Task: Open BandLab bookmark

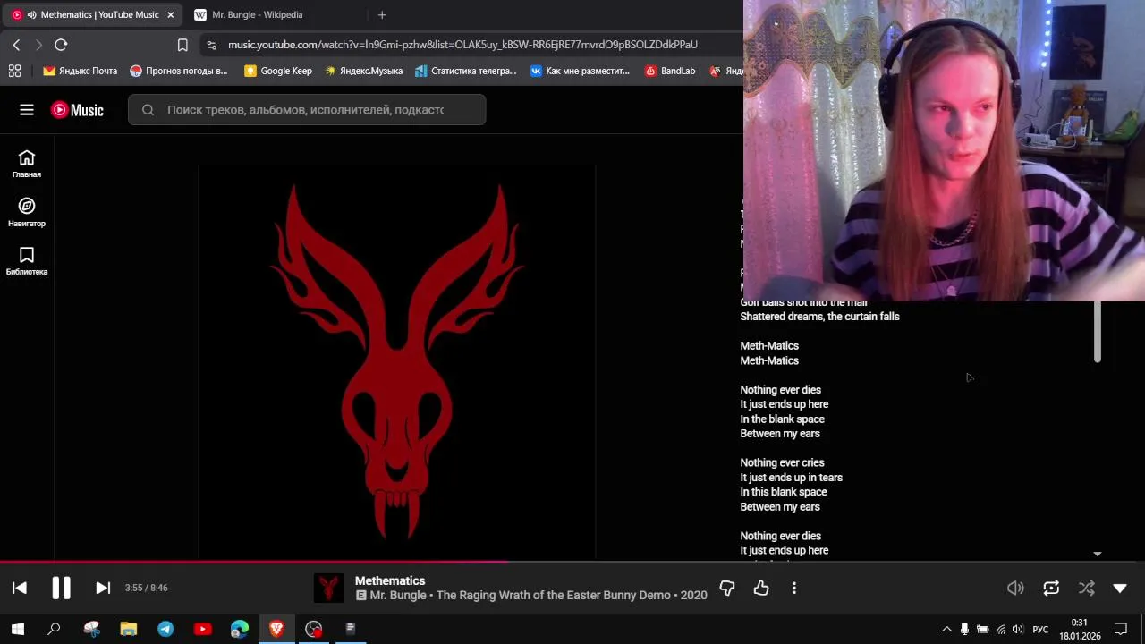Action: (x=670, y=71)
